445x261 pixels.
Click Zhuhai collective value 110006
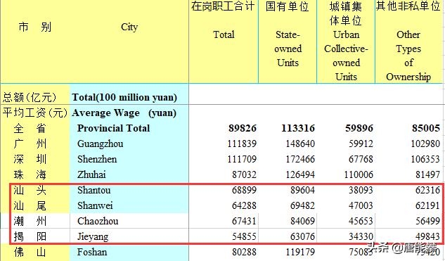[359, 174]
